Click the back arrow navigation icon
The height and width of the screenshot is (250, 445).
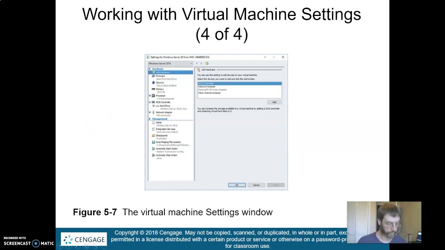click(x=197, y=64)
